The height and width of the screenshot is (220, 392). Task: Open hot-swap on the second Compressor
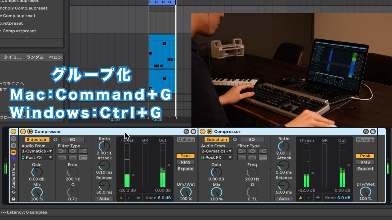(366, 131)
